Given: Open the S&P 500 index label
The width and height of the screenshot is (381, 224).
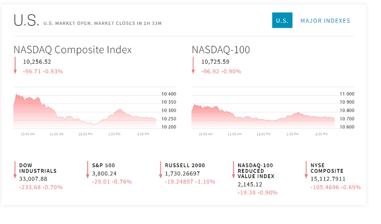Looking at the screenshot, I should [x=103, y=166].
